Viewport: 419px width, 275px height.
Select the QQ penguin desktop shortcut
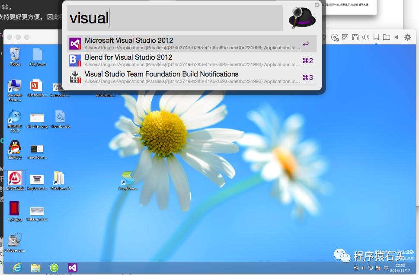pos(15,149)
